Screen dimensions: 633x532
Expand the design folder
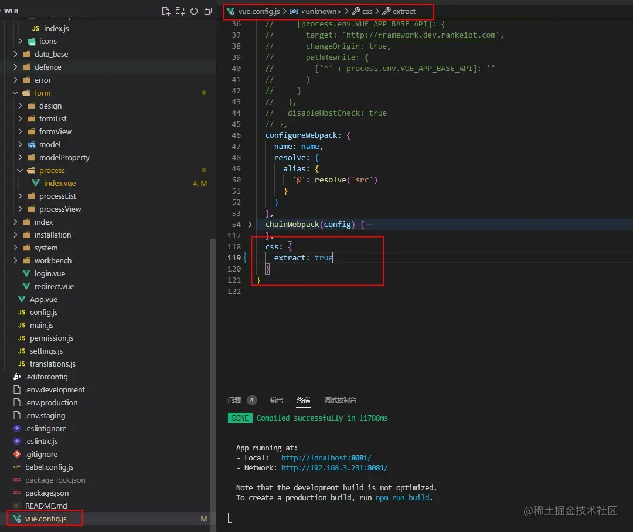pos(50,106)
